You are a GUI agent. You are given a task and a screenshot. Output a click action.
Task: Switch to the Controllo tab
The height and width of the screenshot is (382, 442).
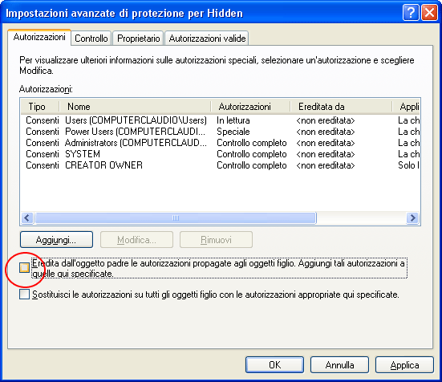91,39
